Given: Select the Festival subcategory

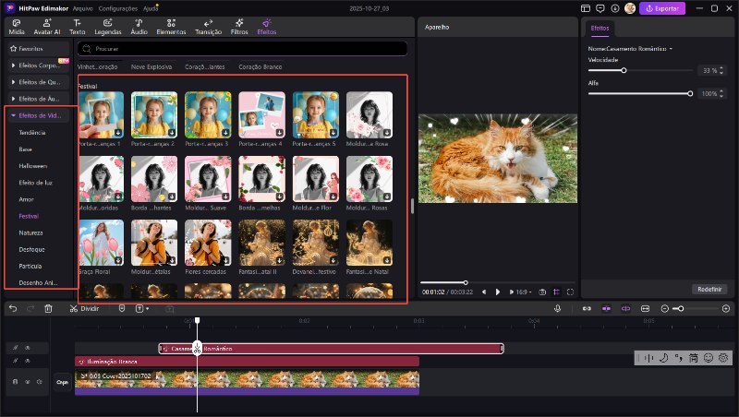Looking at the screenshot, I should click(29, 216).
